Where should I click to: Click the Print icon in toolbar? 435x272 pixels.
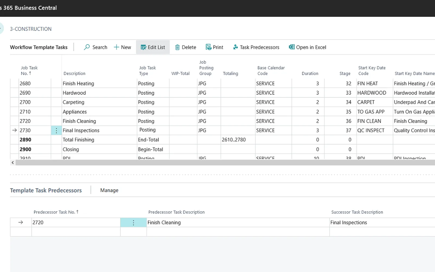coord(208,47)
